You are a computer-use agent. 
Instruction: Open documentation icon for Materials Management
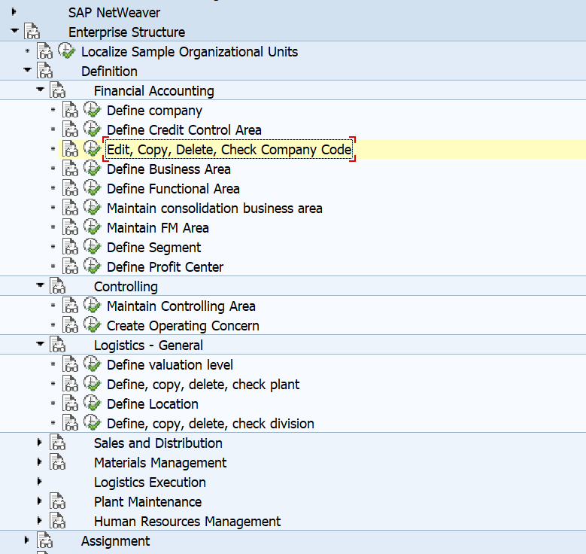(x=58, y=461)
